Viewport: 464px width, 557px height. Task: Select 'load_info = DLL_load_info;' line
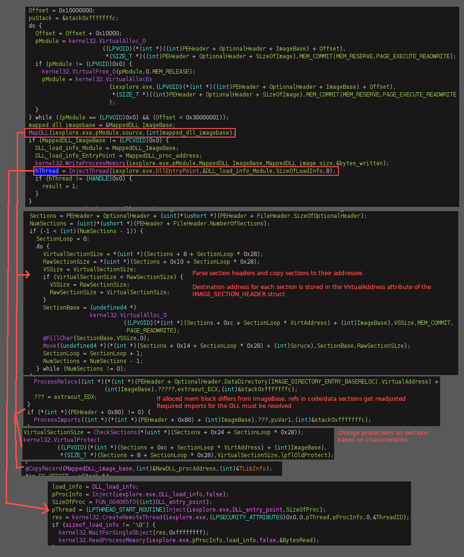(95, 487)
